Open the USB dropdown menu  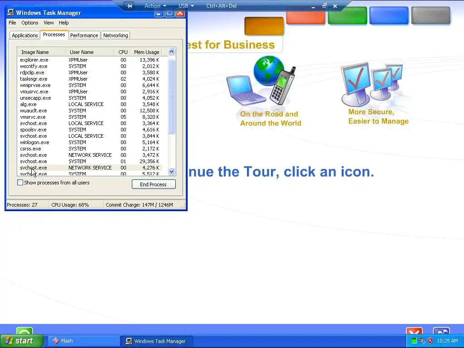click(186, 5)
